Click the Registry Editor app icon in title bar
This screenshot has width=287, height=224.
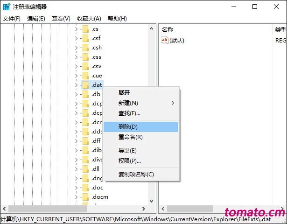pos(7,7)
